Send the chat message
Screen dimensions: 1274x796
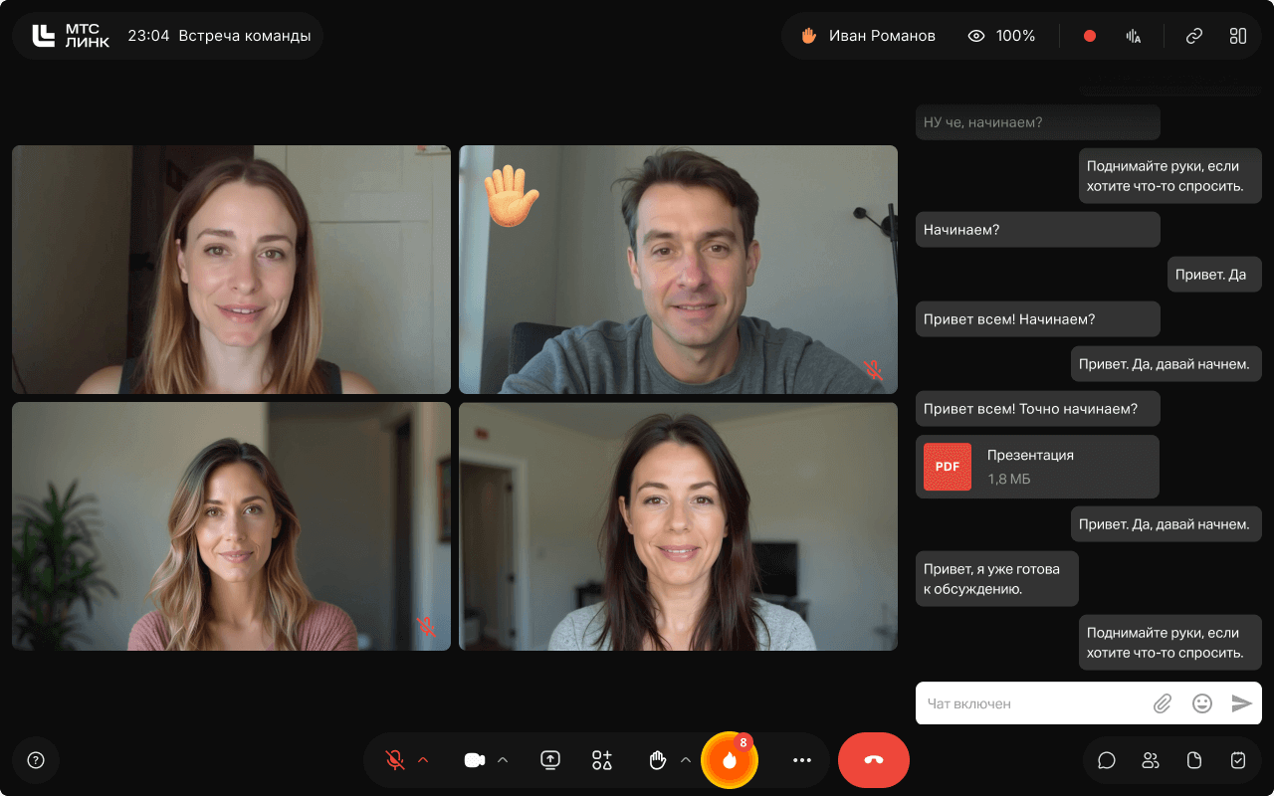tap(1241, 703)
